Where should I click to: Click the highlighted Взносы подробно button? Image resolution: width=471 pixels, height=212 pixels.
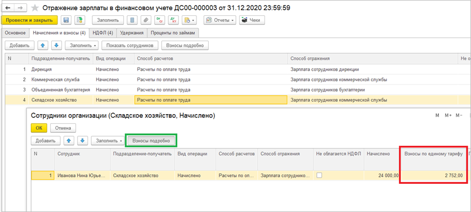click(151, 141)
